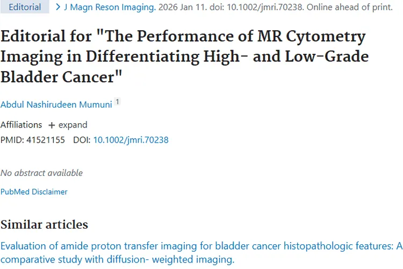Click the Similar articles section heading

pos(44,224)
